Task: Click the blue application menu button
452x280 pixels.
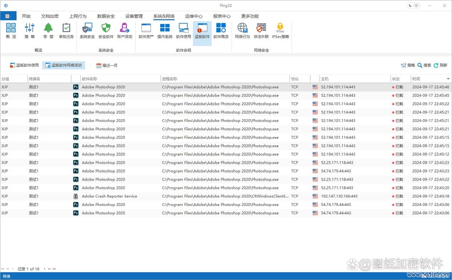Action: click(x=8, y=16)
